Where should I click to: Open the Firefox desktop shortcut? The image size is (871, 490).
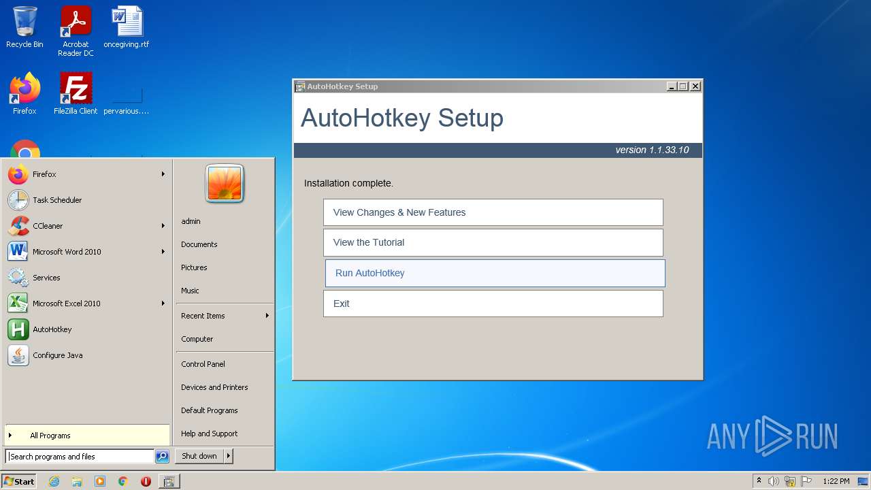click(24, 94)
